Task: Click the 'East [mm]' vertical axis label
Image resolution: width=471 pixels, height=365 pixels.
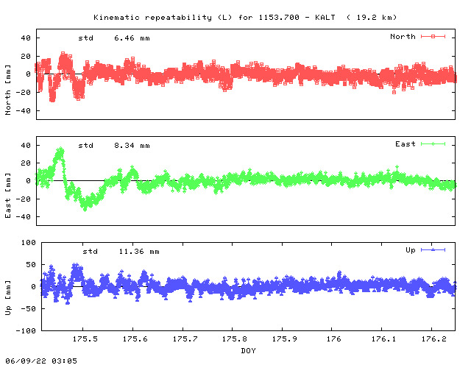Action: tap(8, 195)
